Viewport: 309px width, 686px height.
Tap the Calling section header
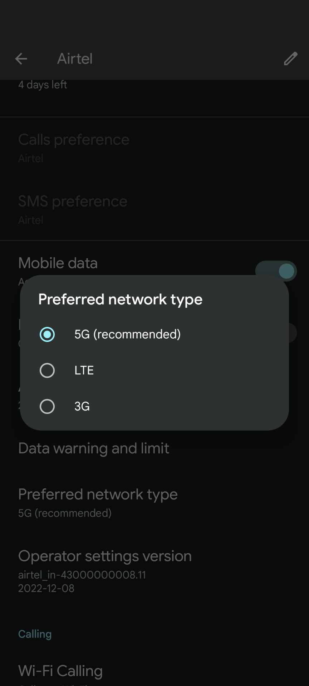pyautogui.click(x=35, y=634)
